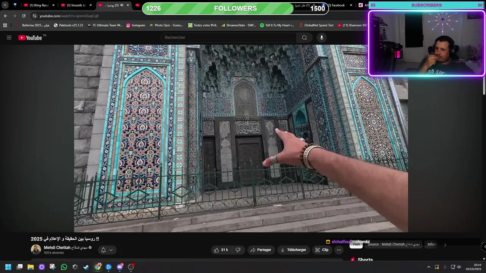Image resolution: width=486 pixels, height=273 pixels.
Task: Open the Instagram bookmark
Action: (x=136, y=25)
